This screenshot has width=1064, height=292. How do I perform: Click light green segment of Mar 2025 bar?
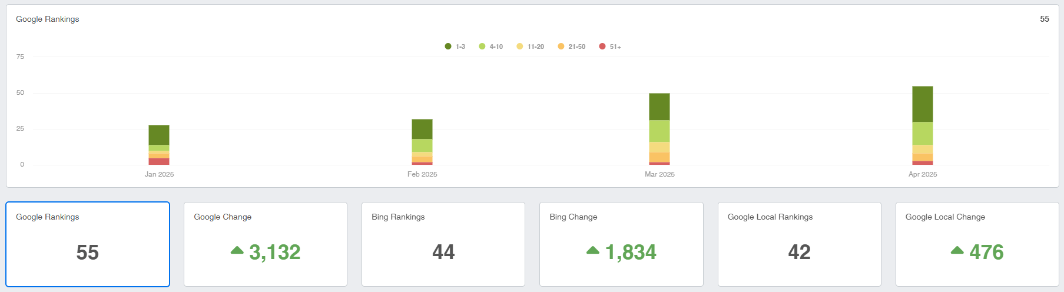tap(659, 131)
